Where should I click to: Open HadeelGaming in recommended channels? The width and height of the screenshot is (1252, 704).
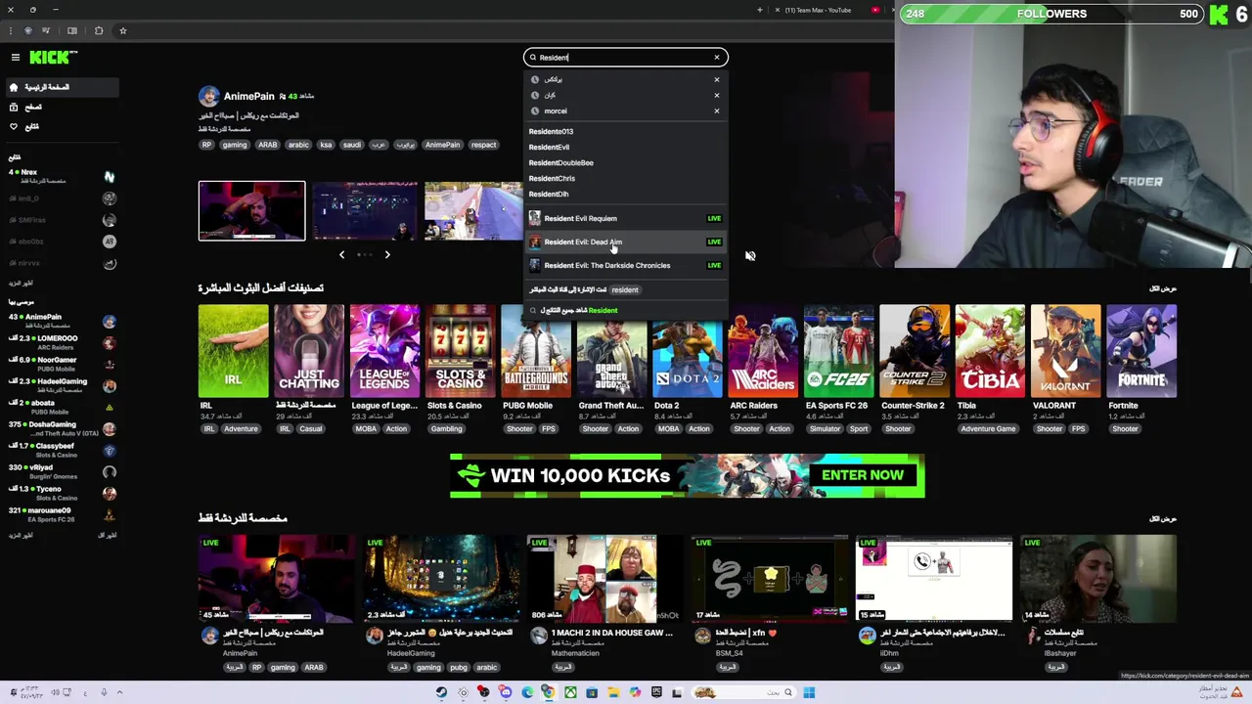[63, 385]
